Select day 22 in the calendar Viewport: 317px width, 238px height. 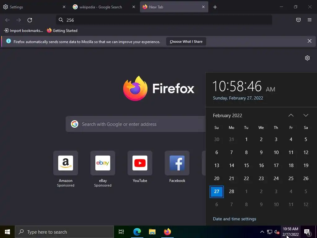(x=246, y=178)
